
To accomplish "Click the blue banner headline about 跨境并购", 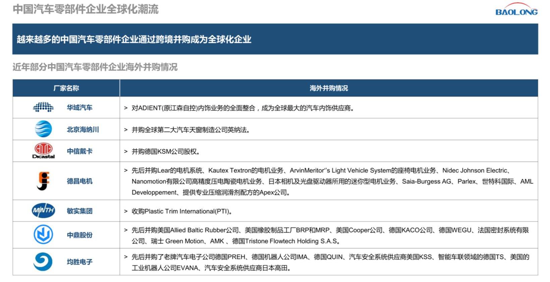I will click(x=134, y=39).
